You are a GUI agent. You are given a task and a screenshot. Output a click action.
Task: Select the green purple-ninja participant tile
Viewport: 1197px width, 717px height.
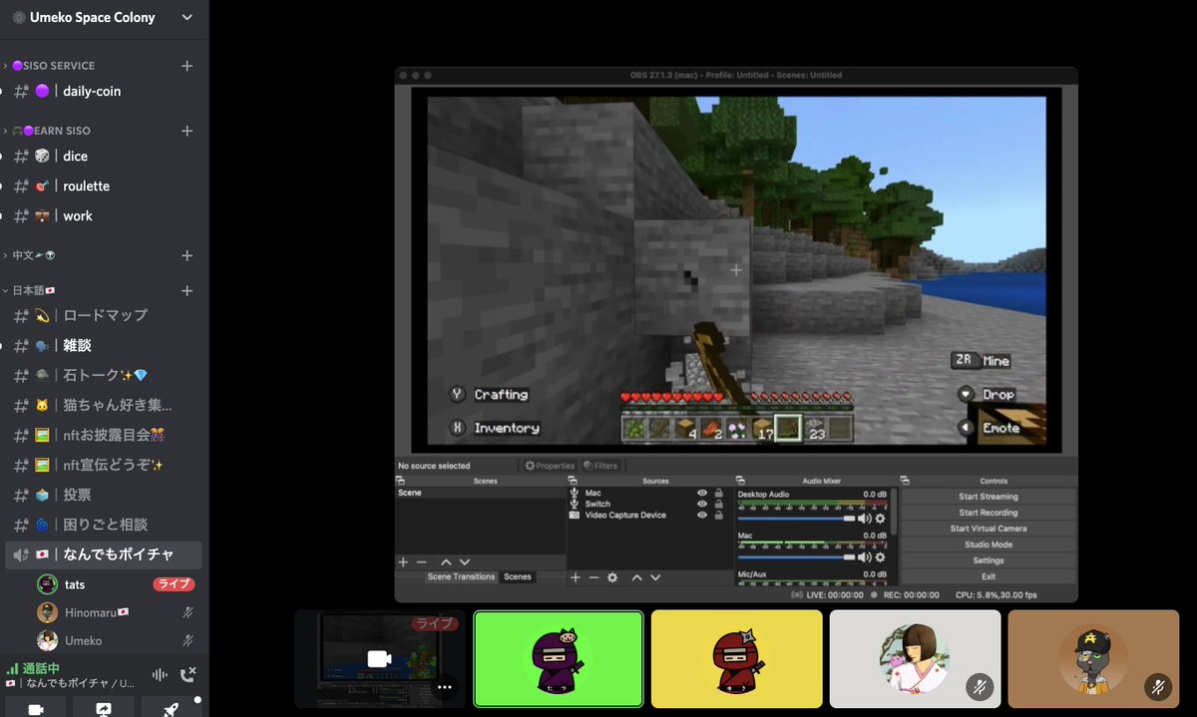[558, 659]
